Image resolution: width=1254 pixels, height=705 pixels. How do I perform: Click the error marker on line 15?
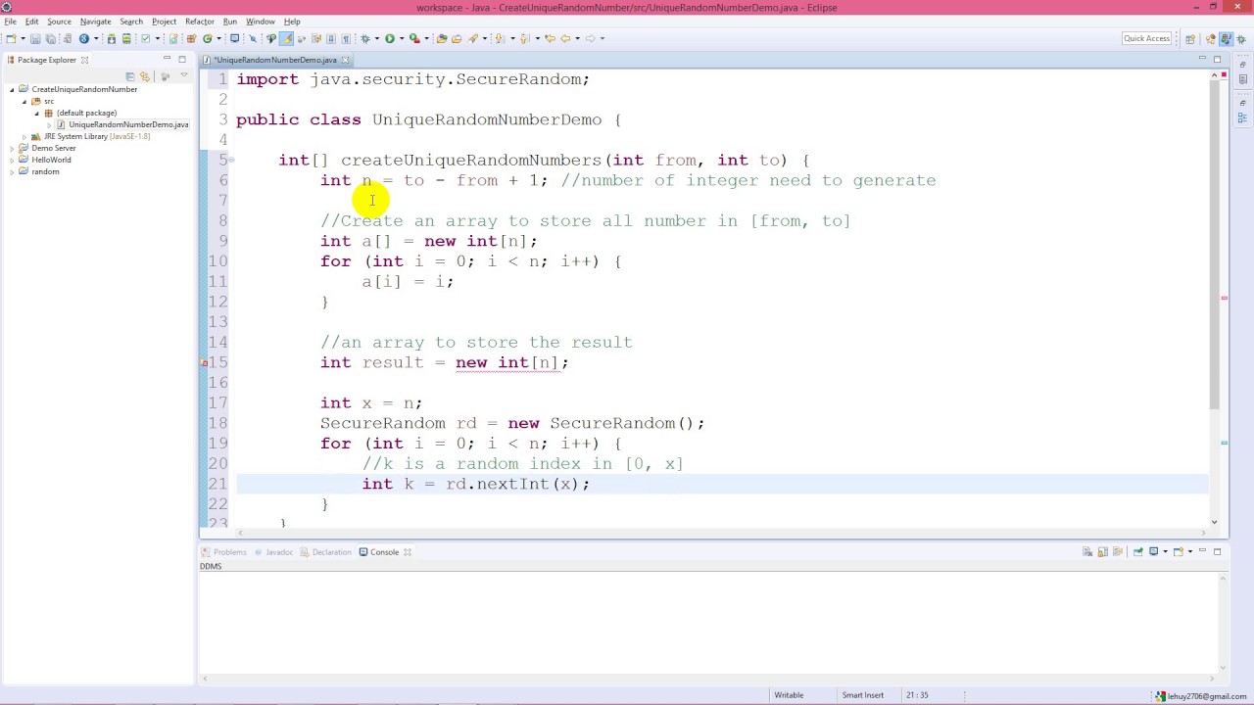click(x=205, y=363)
